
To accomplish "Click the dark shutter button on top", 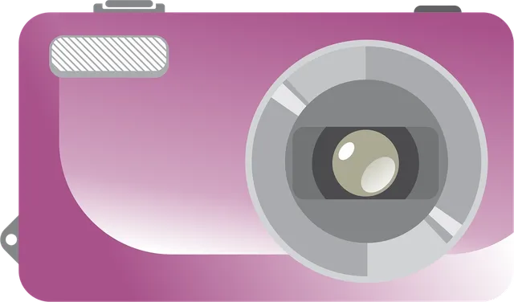I will coord(438,9).
